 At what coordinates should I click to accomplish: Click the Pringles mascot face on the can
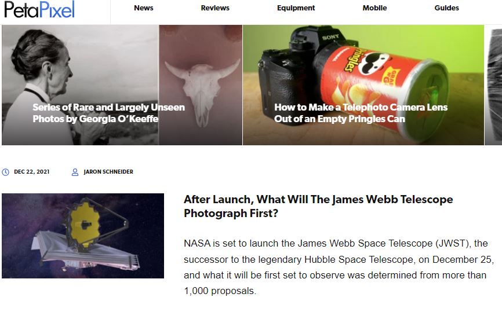(x=373, y=63)
